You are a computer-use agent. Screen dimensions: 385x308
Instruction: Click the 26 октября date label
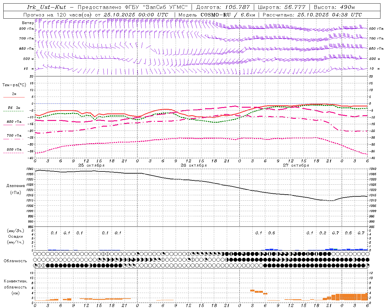coord(193,165)
